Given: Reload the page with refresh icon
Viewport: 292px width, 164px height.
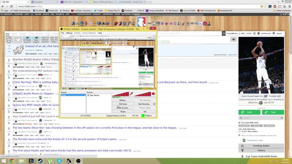Looking at the screenshot, I should coord(11,6).
